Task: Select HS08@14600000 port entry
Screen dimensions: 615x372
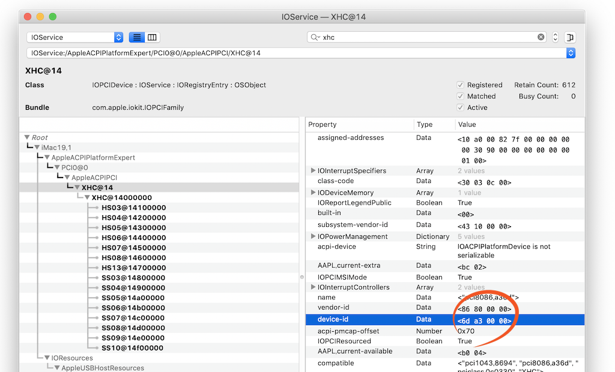Action: tap(134, 257)
